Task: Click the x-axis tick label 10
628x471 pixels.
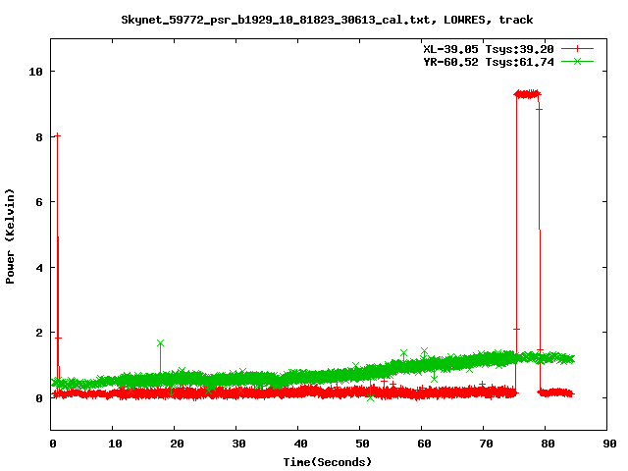Action: 115,444
